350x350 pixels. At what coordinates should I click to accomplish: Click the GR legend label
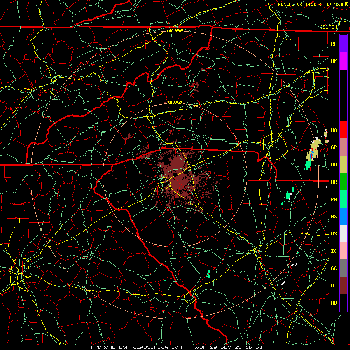pyautogui.click(x=334, y=147)
